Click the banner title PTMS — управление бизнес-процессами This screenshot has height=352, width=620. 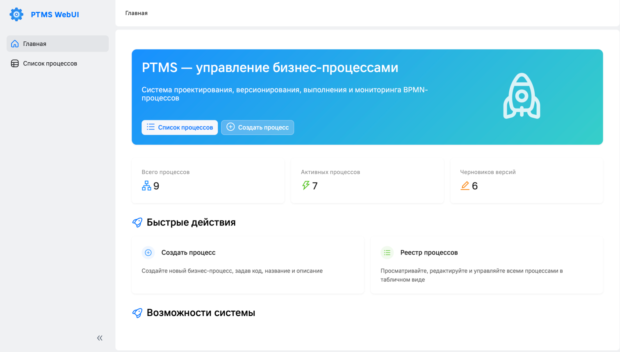pyautogui.click(x=270, y=68)
